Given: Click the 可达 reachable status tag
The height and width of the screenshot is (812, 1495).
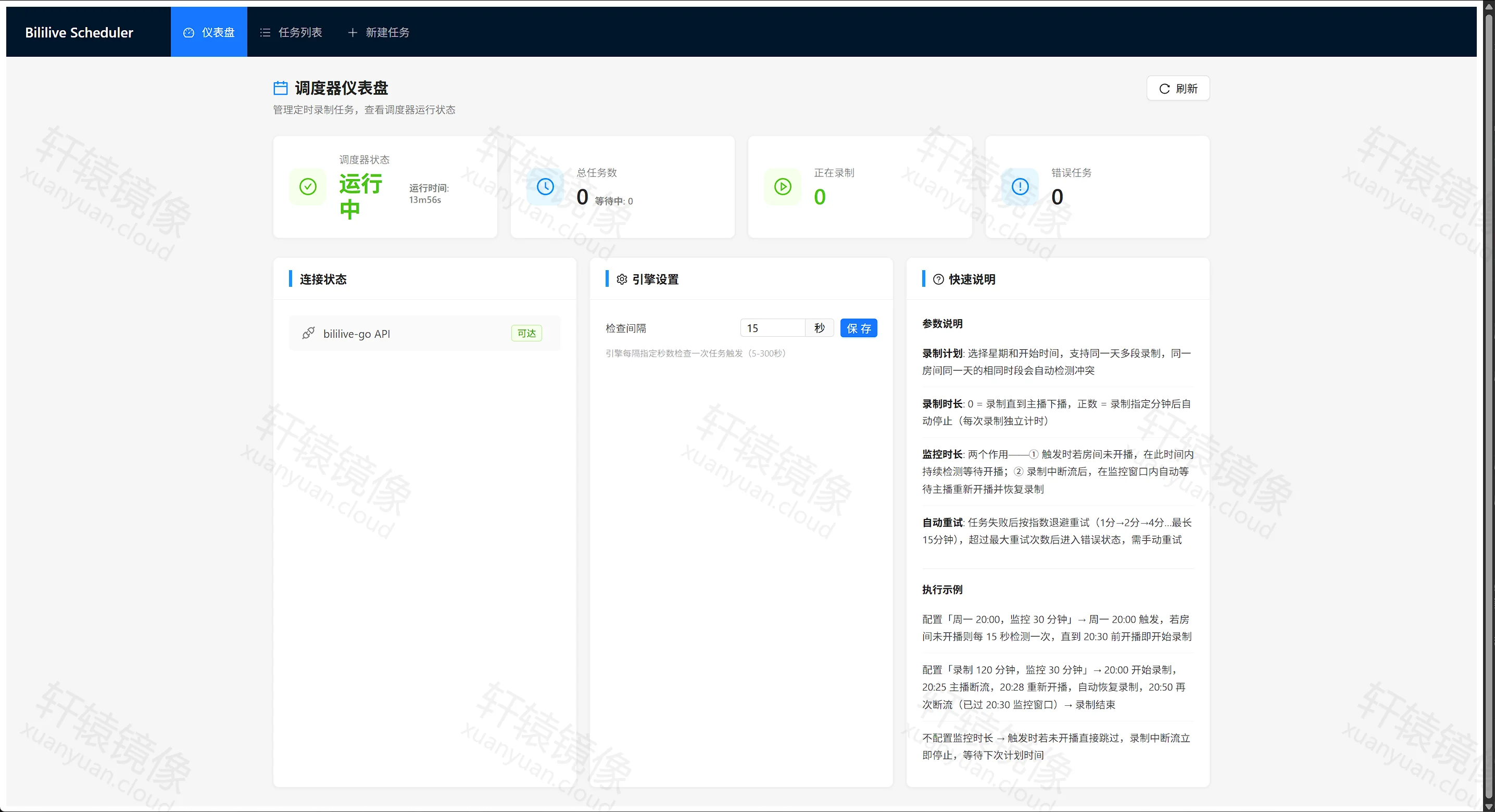Looking at the screenshot, I should coord(526,334).
